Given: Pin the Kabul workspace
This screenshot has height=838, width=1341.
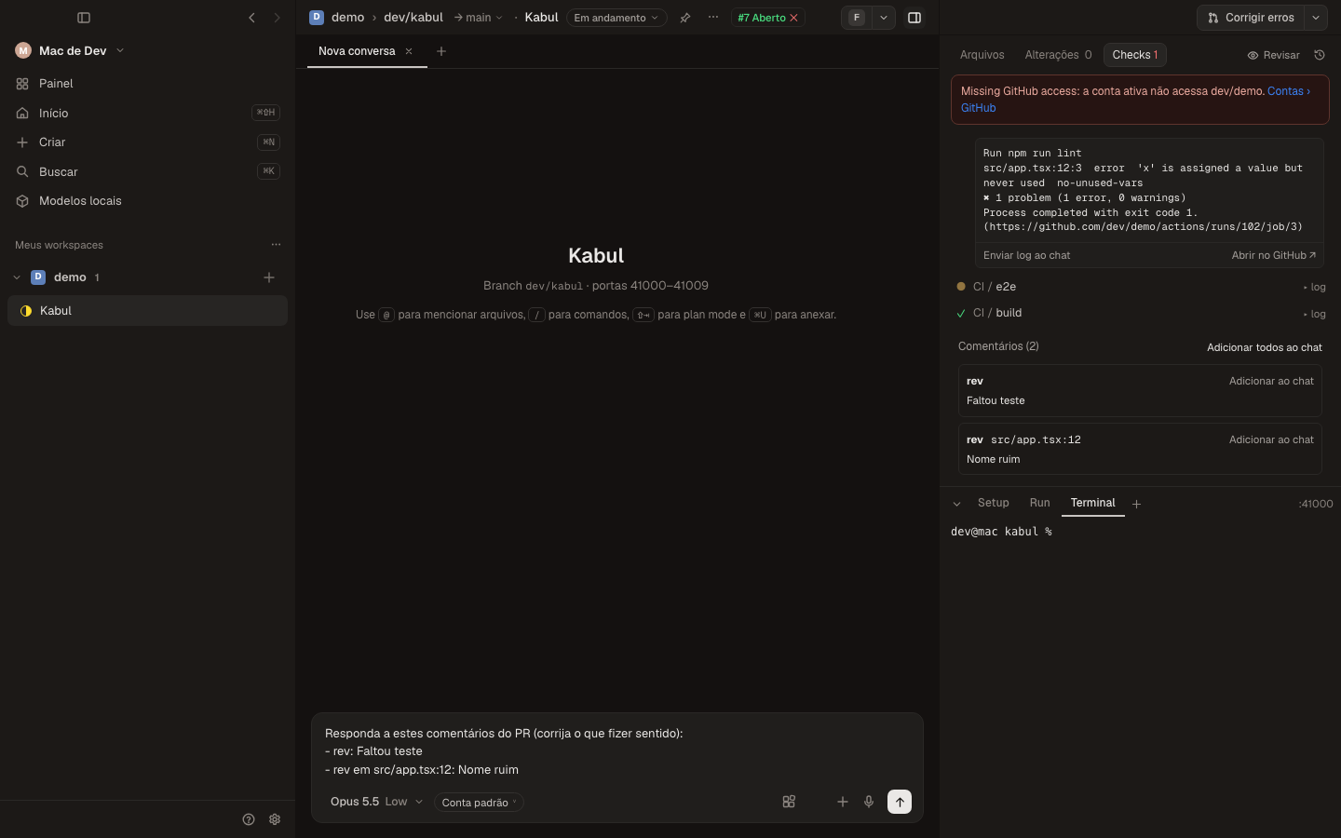Looking at the screenshot, I should [685, 18].
